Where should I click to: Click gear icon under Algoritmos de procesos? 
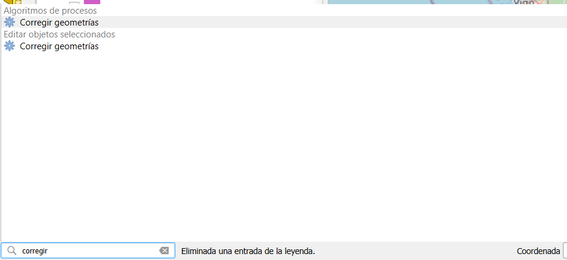click(10, 23)
